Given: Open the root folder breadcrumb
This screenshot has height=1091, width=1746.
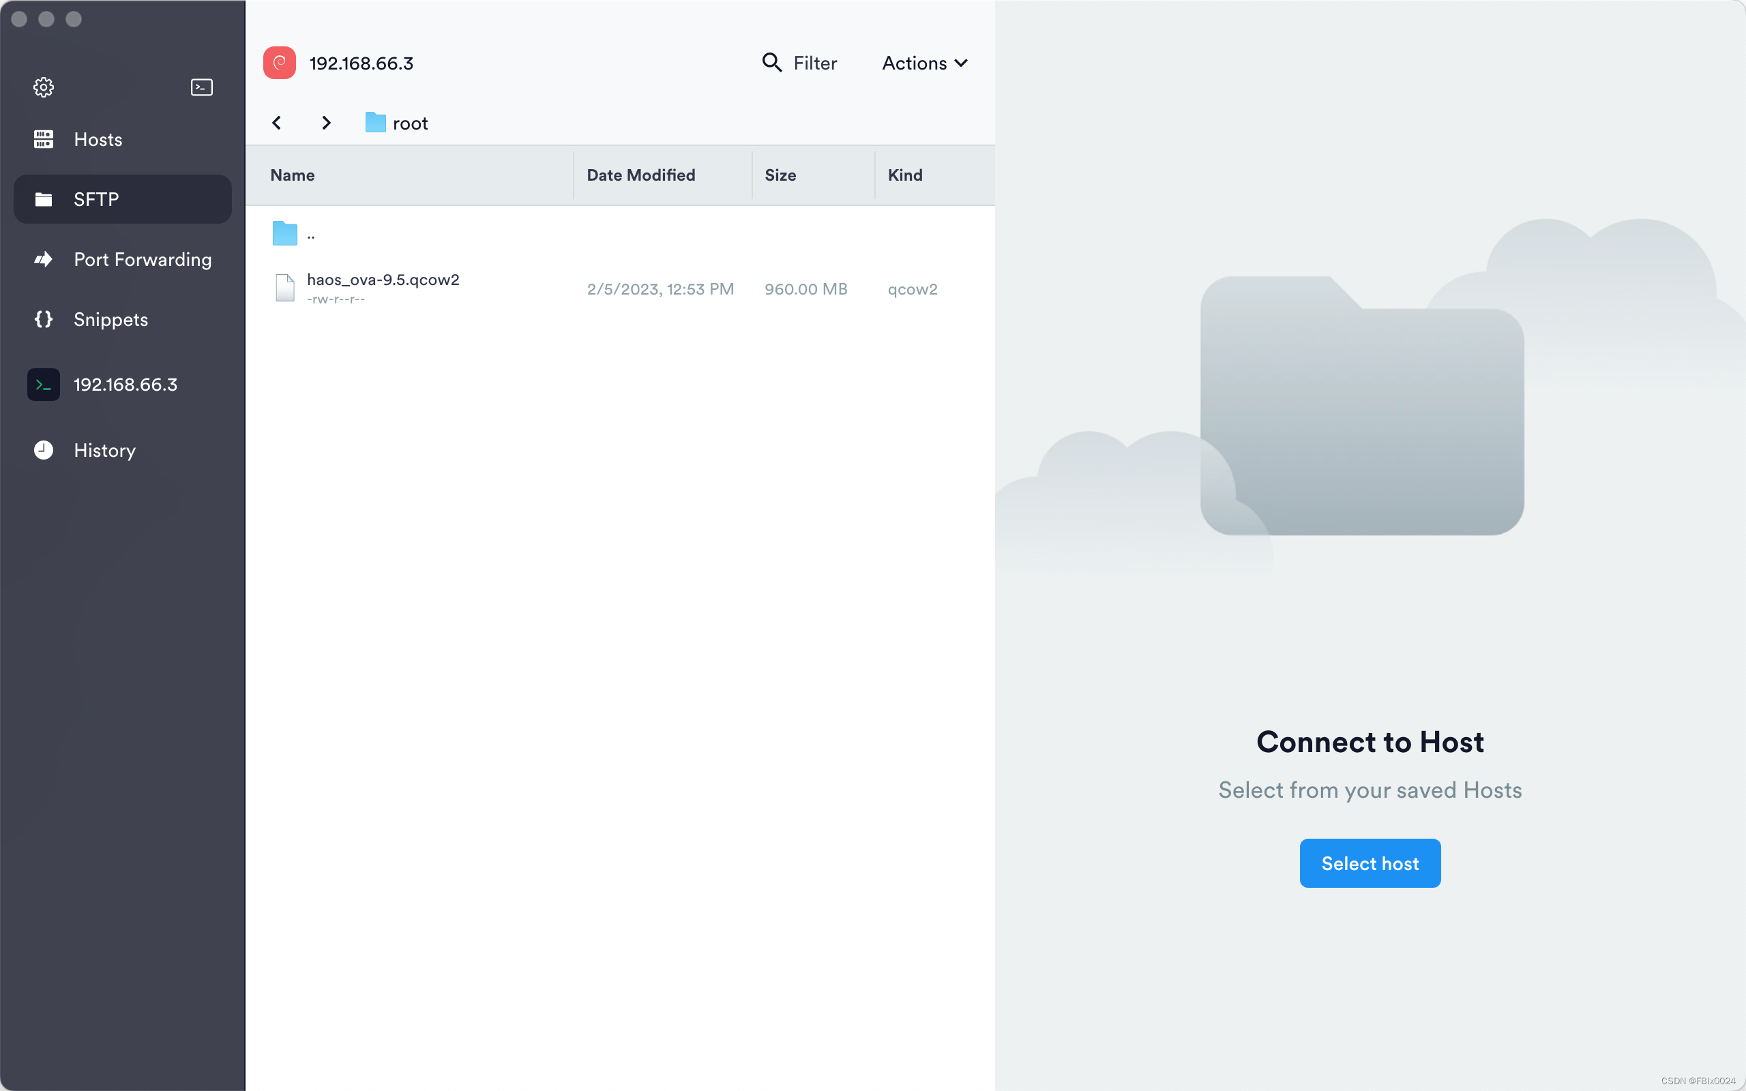Looking at the screenshot, I should tap(397, 123).
